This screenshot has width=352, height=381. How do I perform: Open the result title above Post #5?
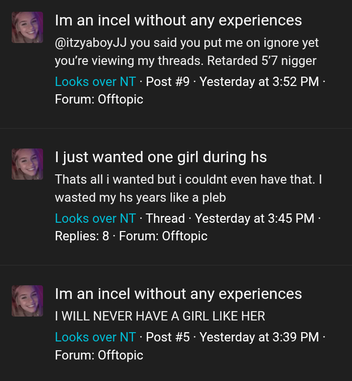click(x=178, y=294)
